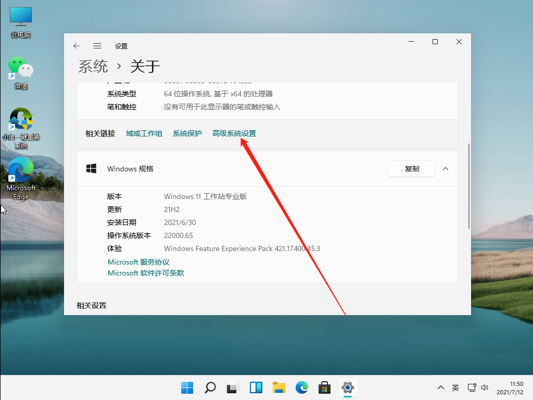
Task: Open the 域或工作组 link
Action: click(x=144, y=133)
